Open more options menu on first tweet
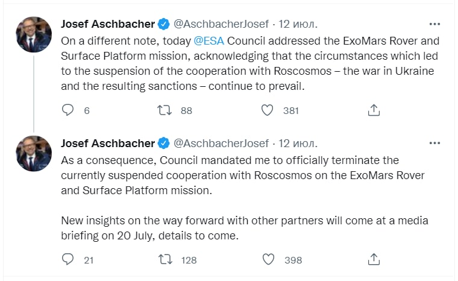The height and width of the screenshot is (281, 458). click(x=434, y=24)
